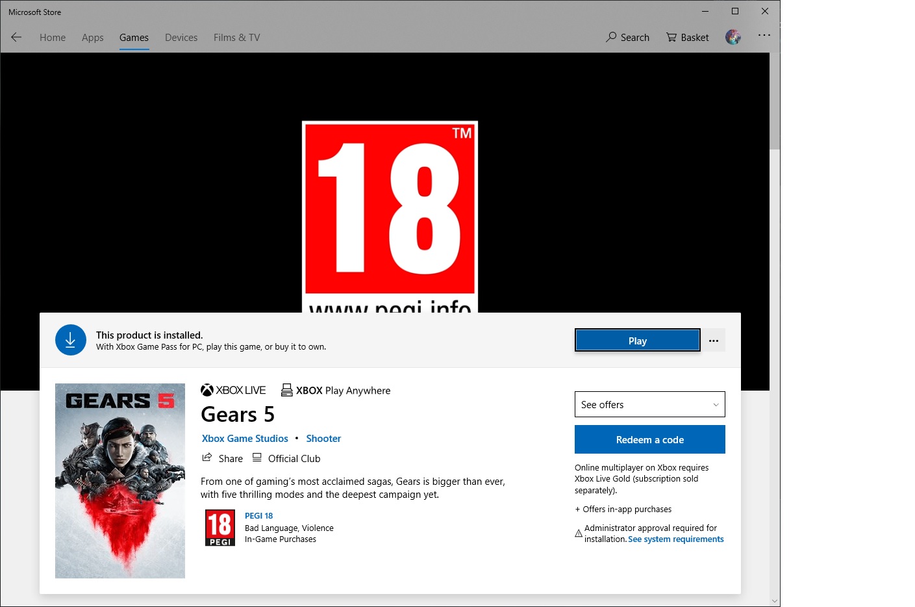Click the blue download status icon
This screenshot has height=607, width=915.
[71, 340]
